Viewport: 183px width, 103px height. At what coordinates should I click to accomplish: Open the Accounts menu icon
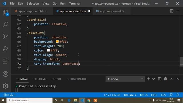point(5,74)
